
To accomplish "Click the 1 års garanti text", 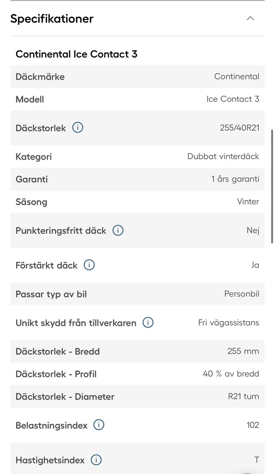I will [235, 179].
